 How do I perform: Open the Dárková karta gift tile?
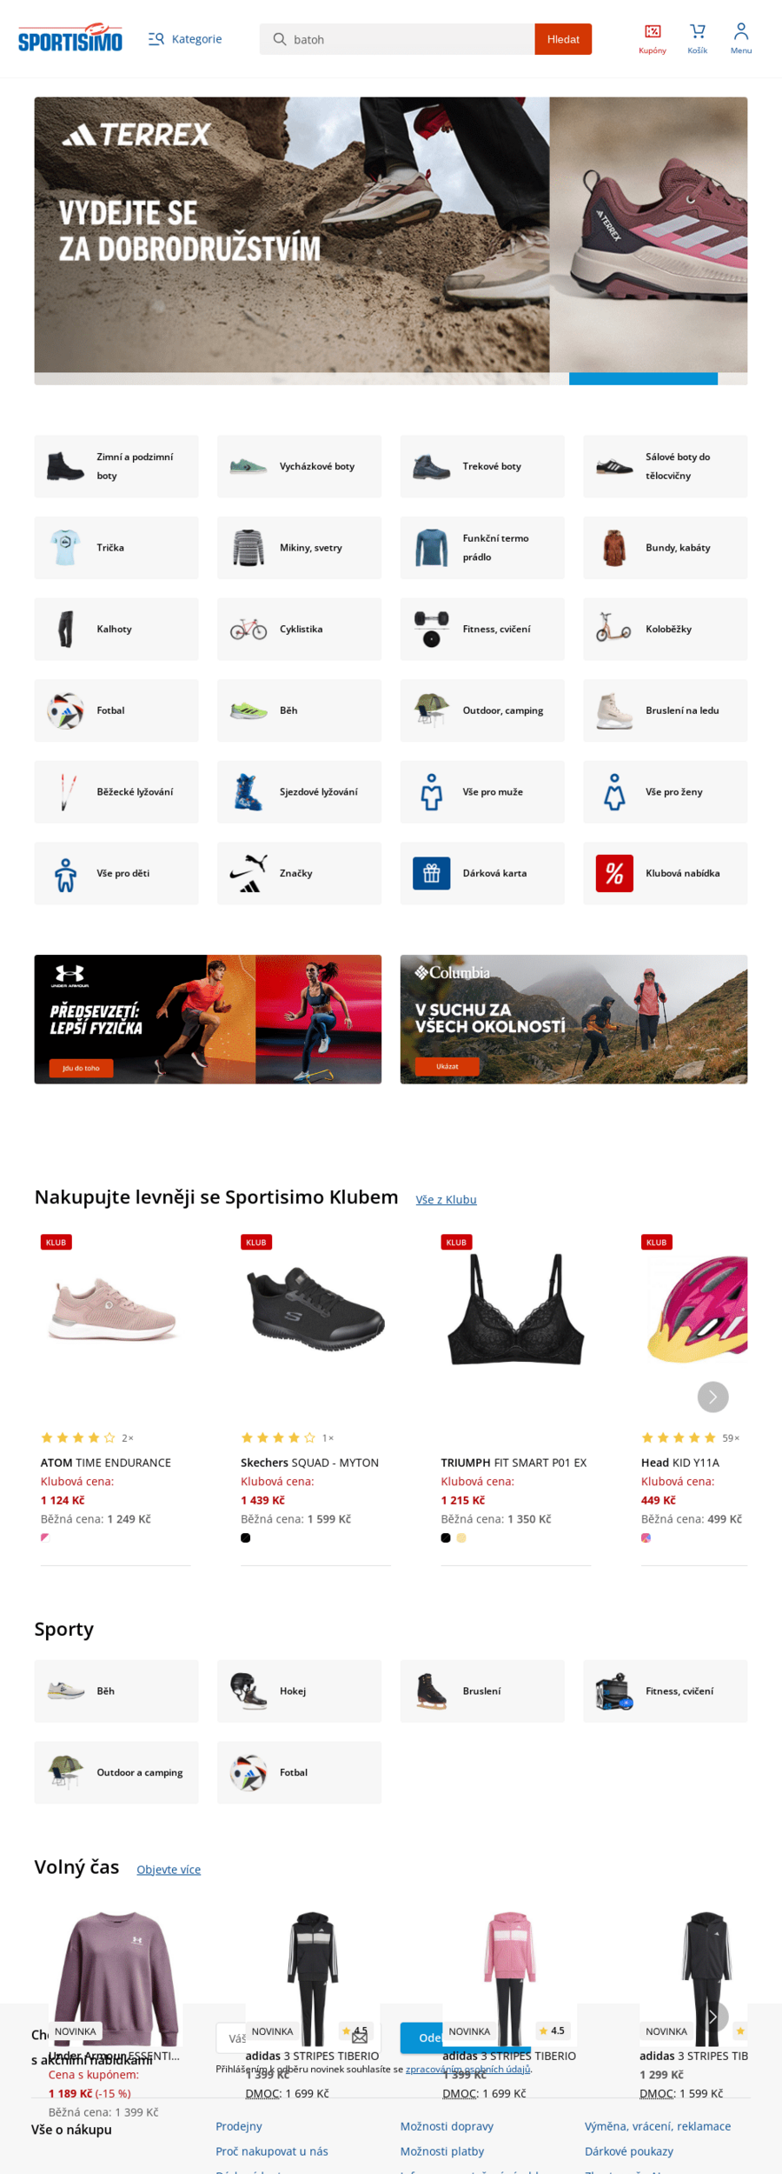tap(482, 873)
